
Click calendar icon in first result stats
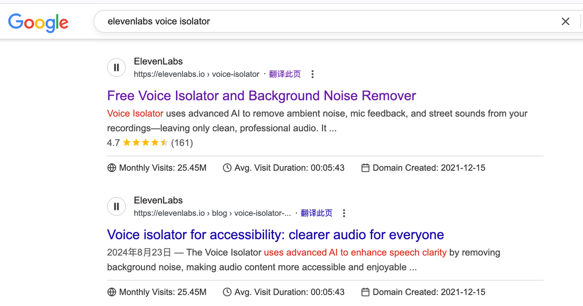365,168
